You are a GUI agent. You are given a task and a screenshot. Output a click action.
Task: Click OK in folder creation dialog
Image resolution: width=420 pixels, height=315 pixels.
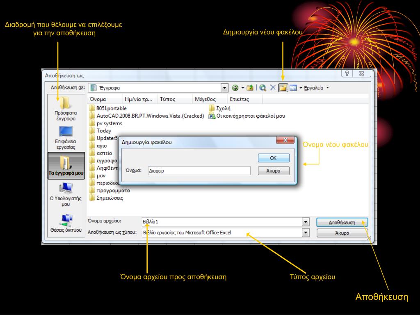[x=274, y=158]
